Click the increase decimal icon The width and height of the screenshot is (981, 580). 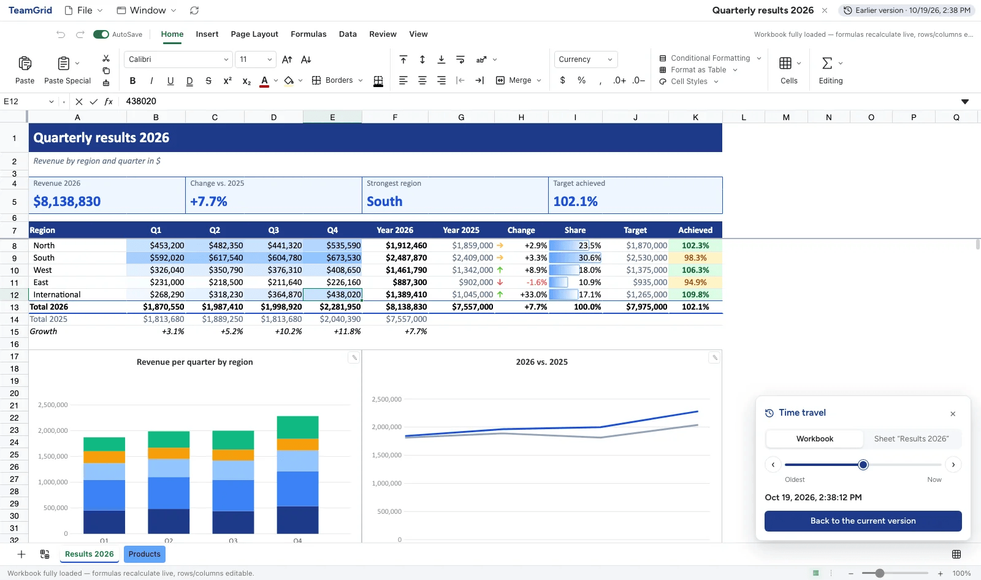pyautogui.click(x=620, y=80)
